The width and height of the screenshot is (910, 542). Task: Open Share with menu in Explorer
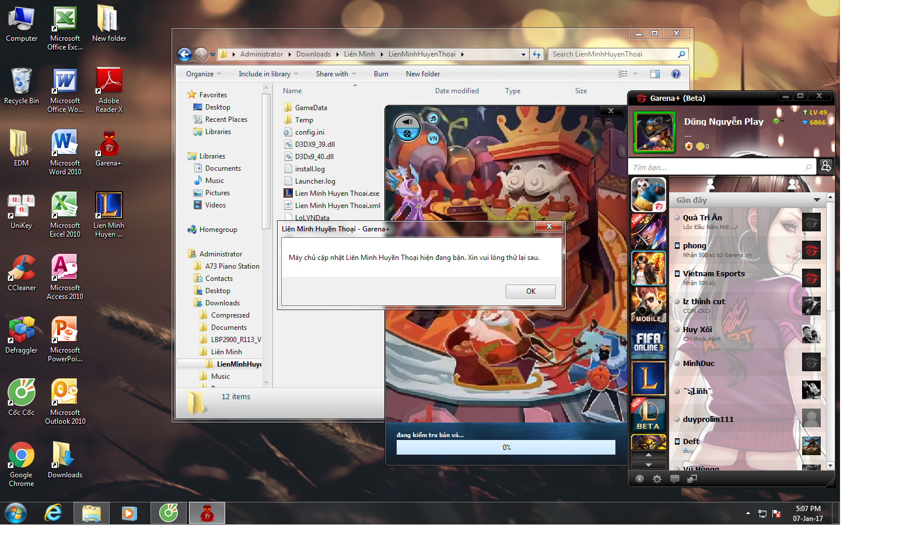[335, 74]
